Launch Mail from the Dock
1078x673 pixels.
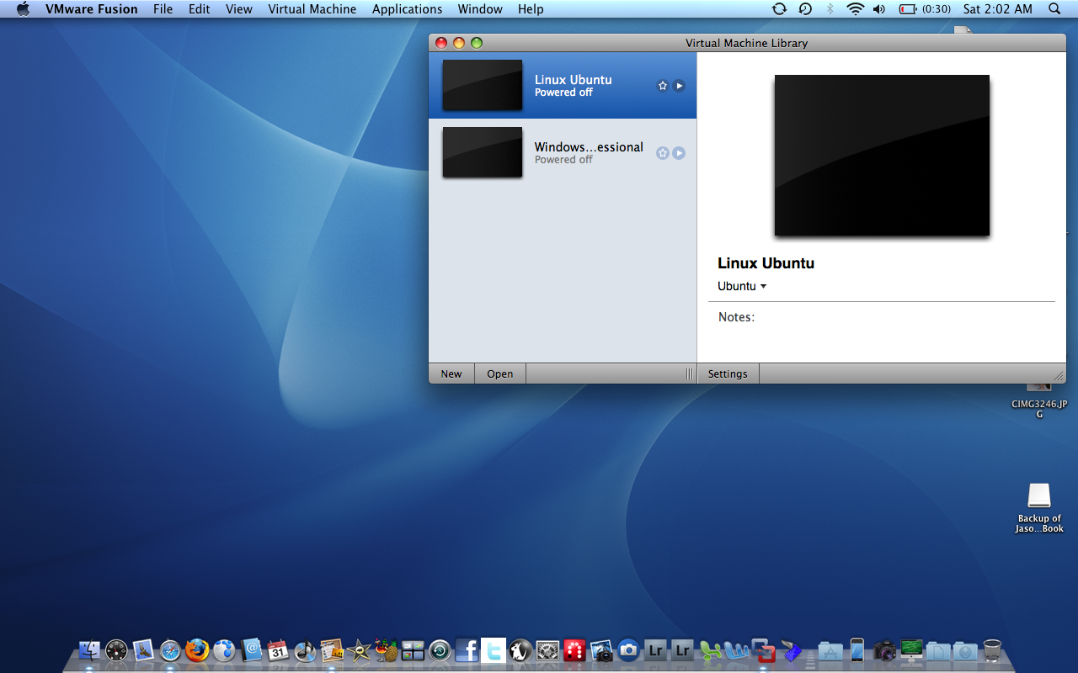tap(143, 650)
